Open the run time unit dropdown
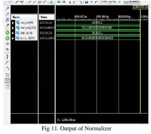Viewport: 151px width, 134px height. [110, 2]
